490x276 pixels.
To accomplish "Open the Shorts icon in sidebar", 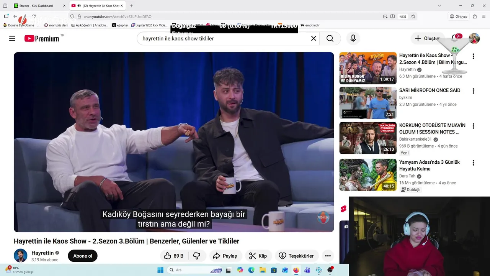I will 343,209.
